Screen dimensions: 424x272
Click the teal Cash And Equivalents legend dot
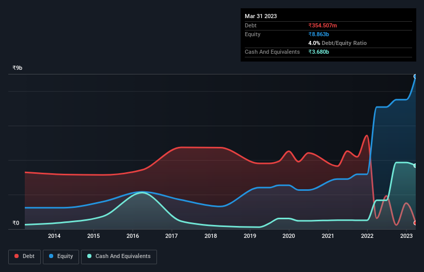(89, 256)
